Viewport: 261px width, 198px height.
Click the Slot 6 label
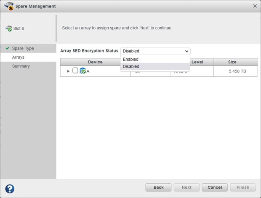(x=19, y=29)
